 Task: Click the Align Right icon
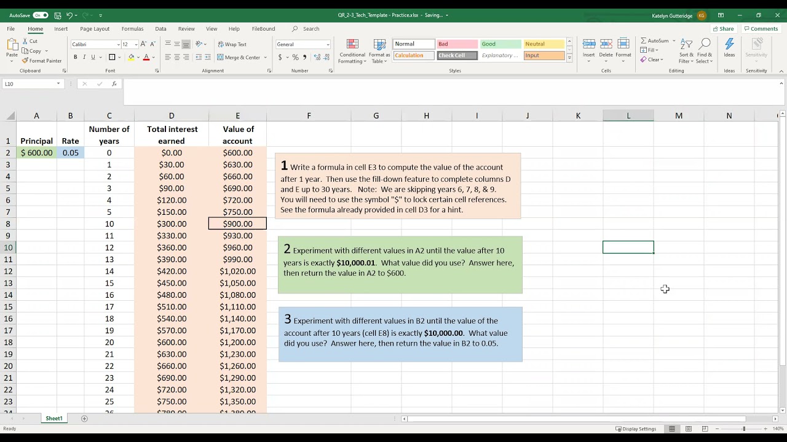pyautogui.click(x=186, y=57)
